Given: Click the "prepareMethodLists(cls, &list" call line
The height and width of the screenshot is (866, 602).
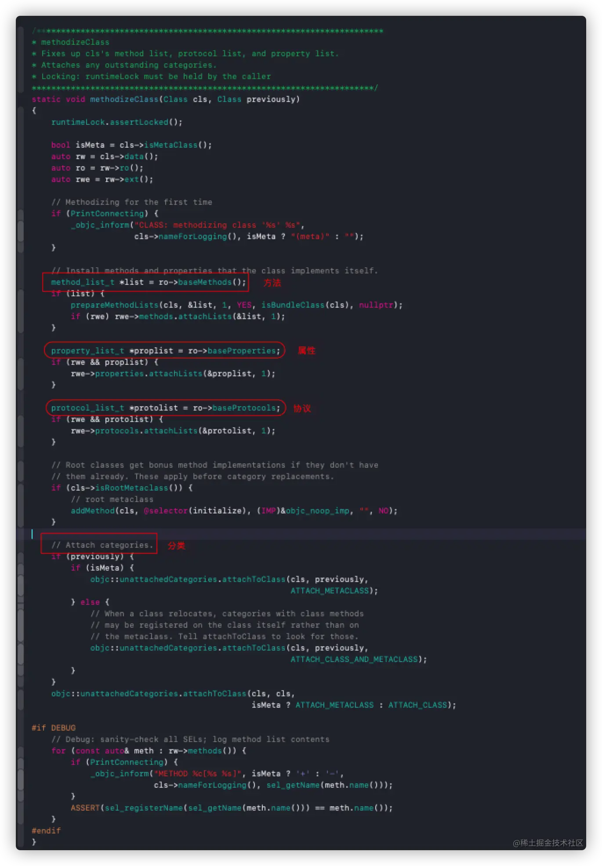Looking at the screenshot, I should point(236,305).
